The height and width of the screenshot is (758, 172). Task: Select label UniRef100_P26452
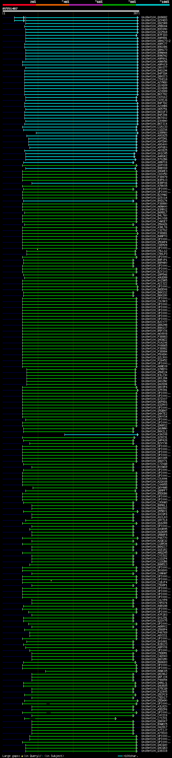pos(154,361)
